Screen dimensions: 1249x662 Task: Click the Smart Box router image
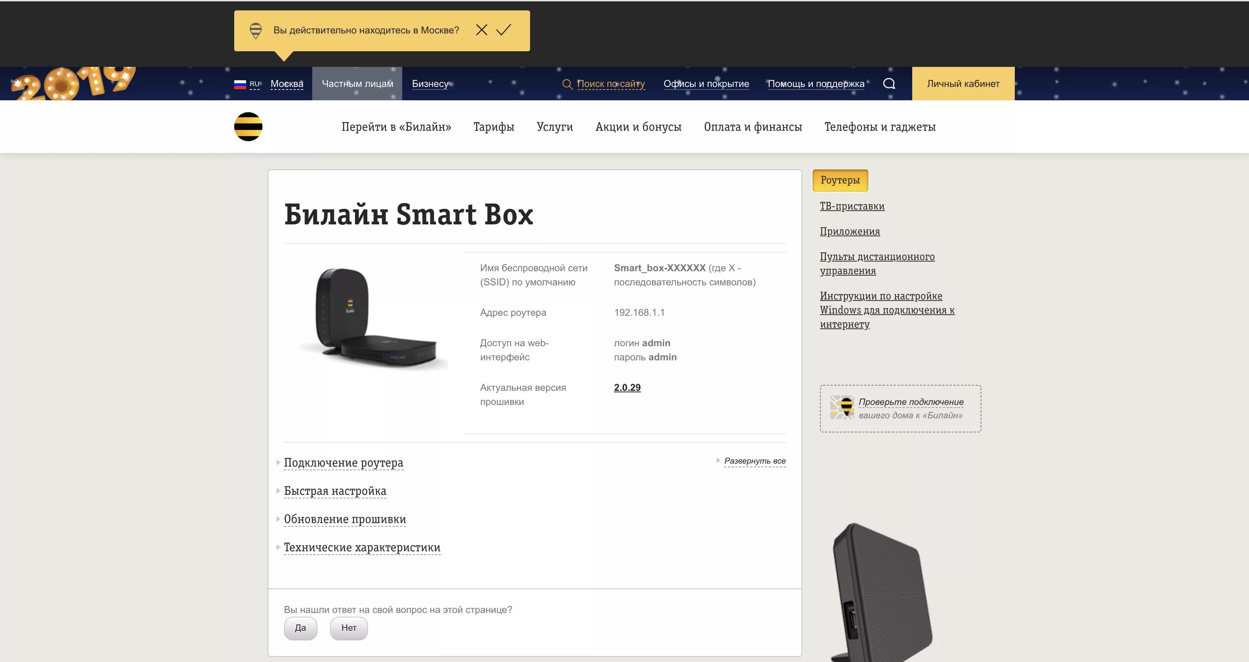point(374,318)
